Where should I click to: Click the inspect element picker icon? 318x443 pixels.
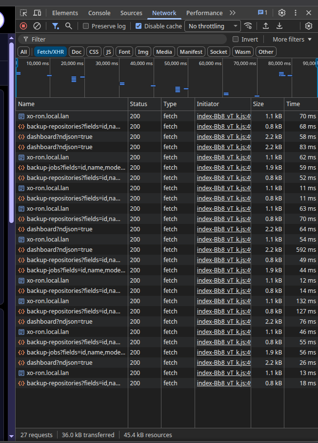coord(23,13)
